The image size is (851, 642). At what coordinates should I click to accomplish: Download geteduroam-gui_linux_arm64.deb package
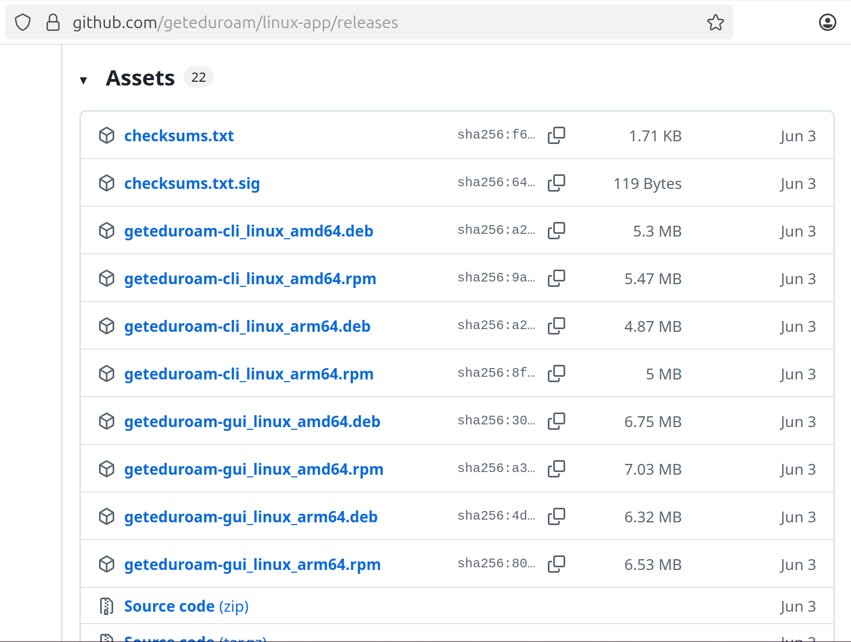(x=251, y=517)
